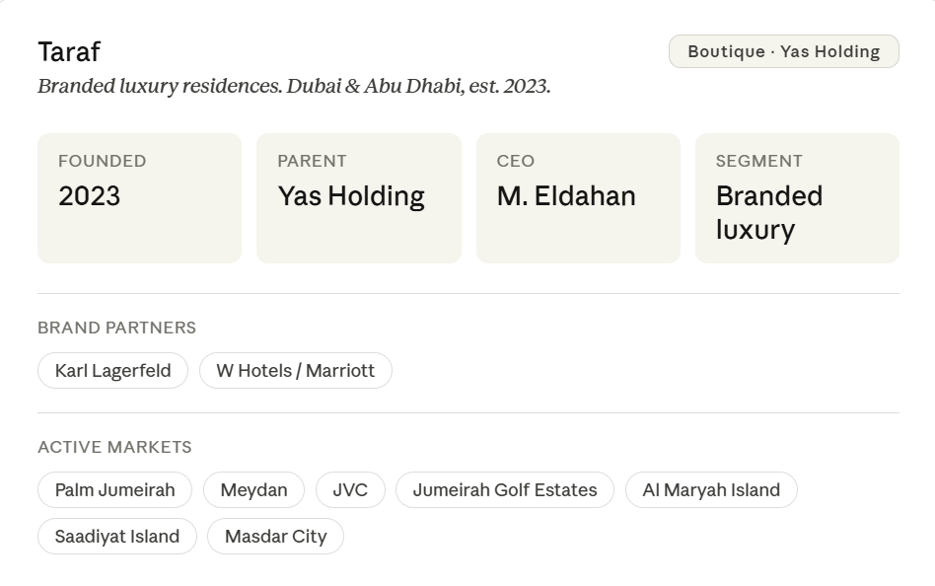This screenshot has height=586, width=935.
Task: Click the Active Markets section heading
Action: click(114, 447)
